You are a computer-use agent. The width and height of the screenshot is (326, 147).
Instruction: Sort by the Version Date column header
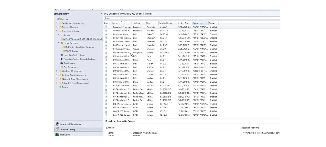[184, 23]
